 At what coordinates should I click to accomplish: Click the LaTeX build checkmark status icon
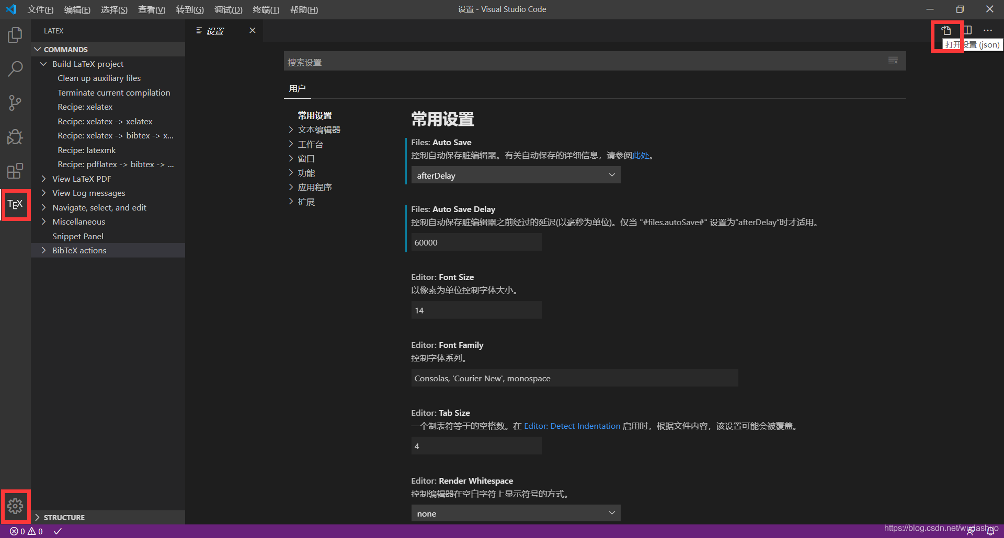[58, 531]
